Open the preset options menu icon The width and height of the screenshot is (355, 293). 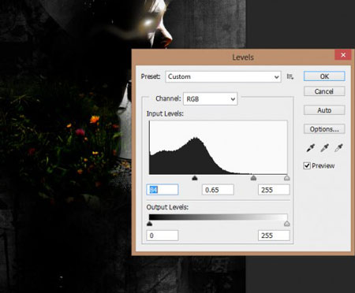(x=290, y=76)
